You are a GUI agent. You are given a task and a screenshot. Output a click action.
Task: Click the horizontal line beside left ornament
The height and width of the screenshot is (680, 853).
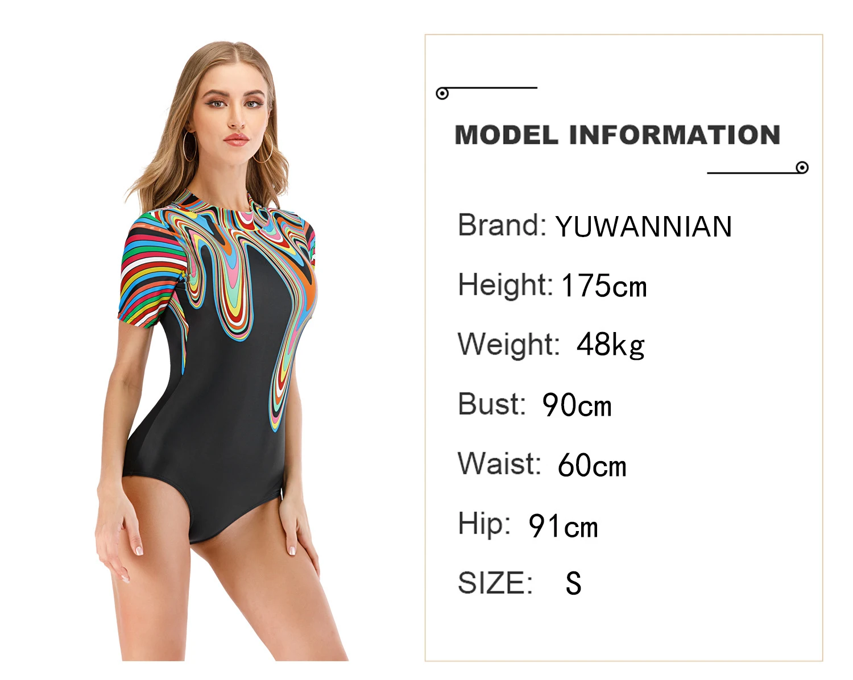click(493, 88)
